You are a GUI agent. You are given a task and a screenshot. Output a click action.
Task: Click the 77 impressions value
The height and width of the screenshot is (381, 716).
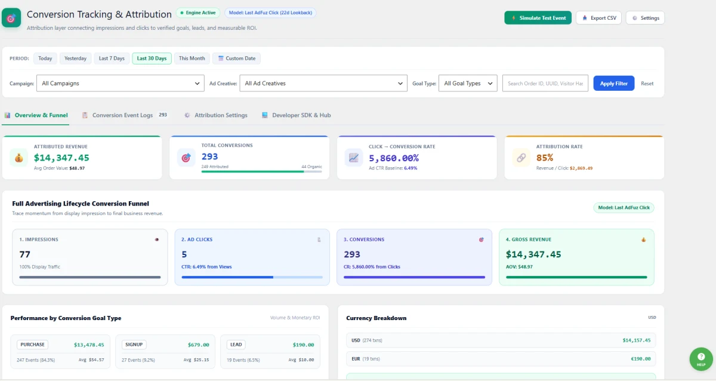24,254
